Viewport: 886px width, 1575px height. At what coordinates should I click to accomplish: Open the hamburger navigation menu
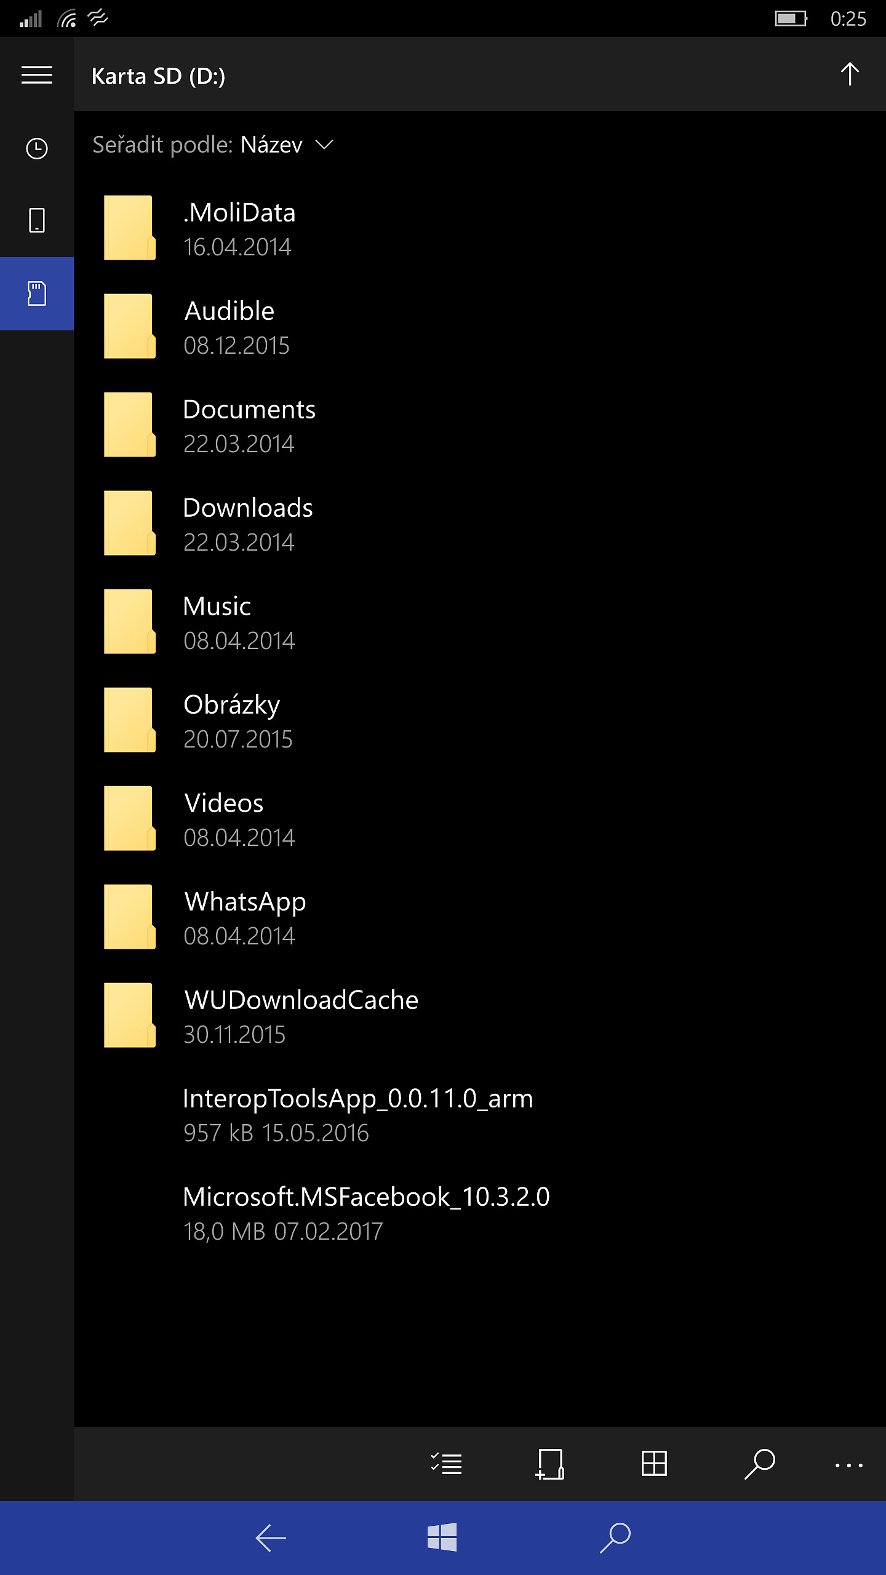coord(37,75)
